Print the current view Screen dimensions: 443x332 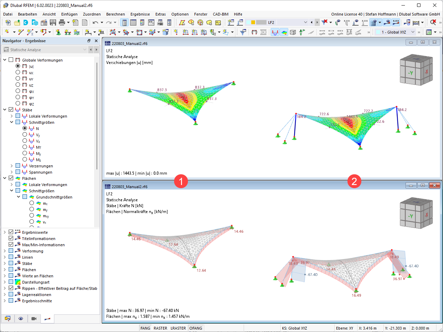(61, 22)
